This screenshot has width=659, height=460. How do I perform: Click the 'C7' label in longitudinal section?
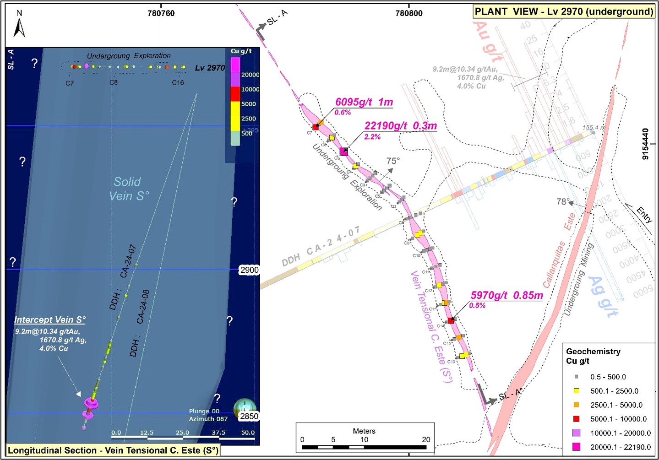[70, 83]
